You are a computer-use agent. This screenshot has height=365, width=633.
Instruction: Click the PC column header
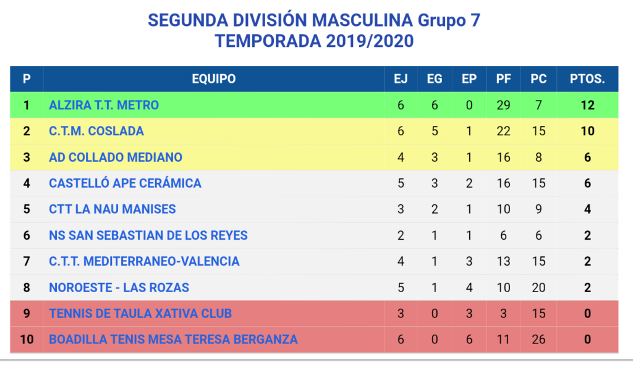pyautogui.click(x=538, y=78)
